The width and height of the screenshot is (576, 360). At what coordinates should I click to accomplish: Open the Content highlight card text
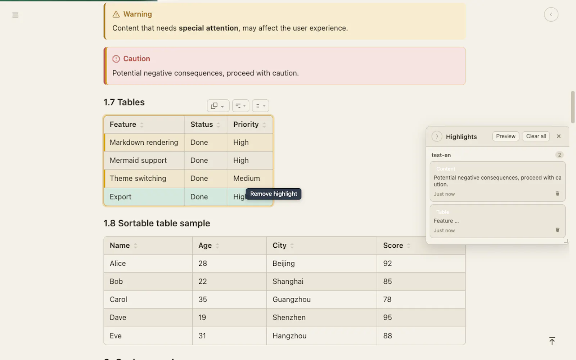(498, 181)
